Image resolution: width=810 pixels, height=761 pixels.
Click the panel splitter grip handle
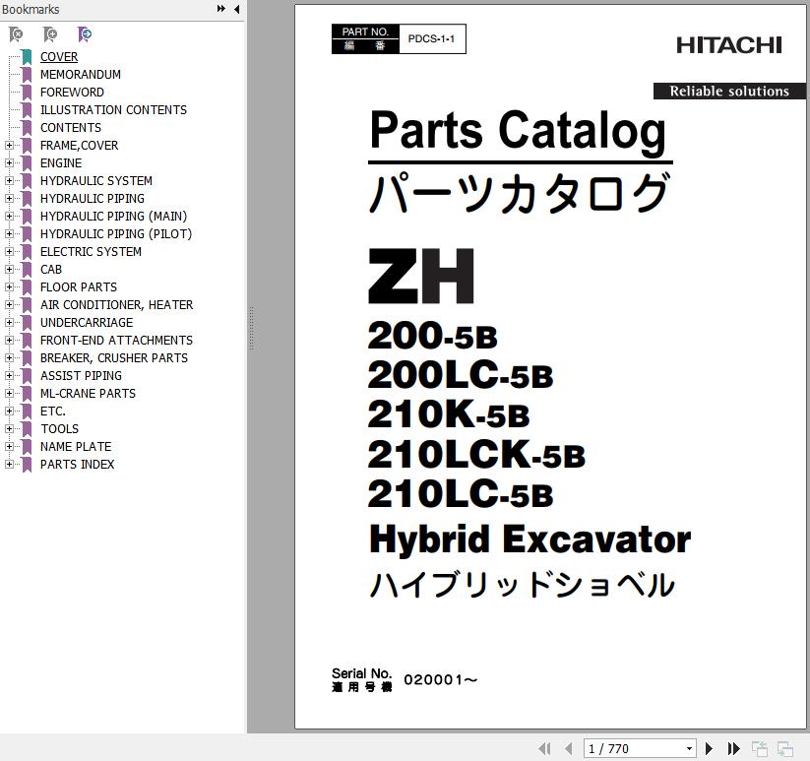(x=251, y=329)
